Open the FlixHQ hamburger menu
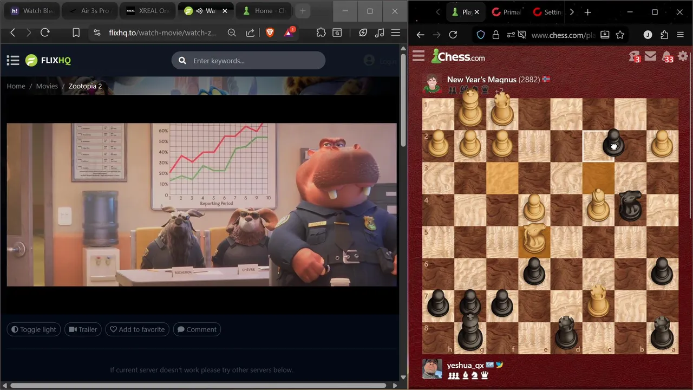The width and height of the screenshot is (693, 390). [13, 61]
